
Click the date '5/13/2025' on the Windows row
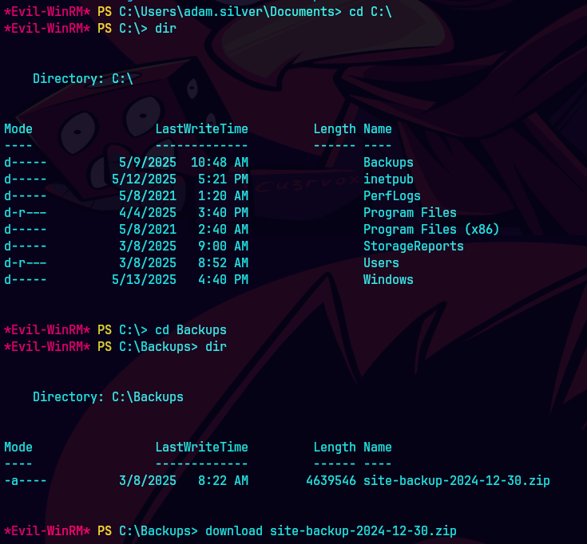tap(144, 280)
